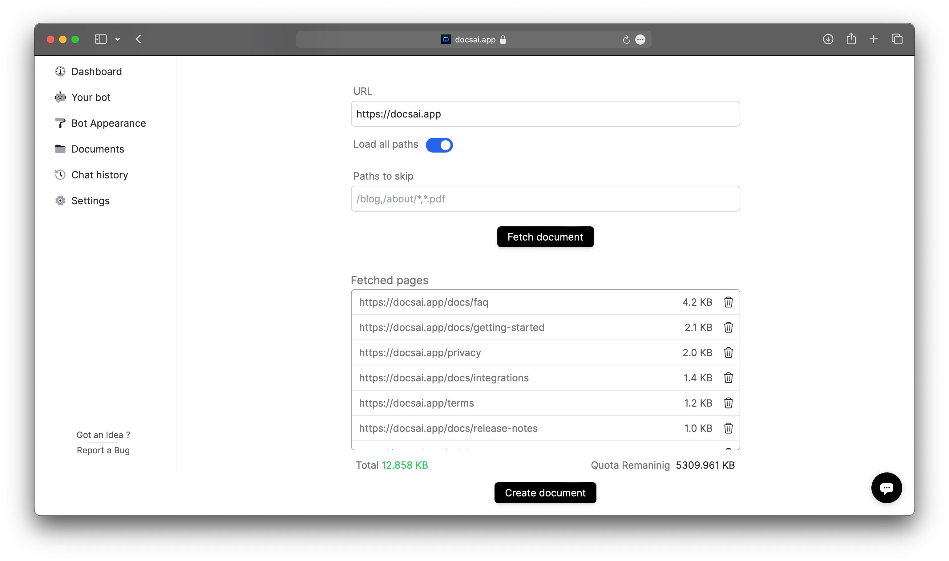
Task: Delete the terms page row
Action: point(728,403)
